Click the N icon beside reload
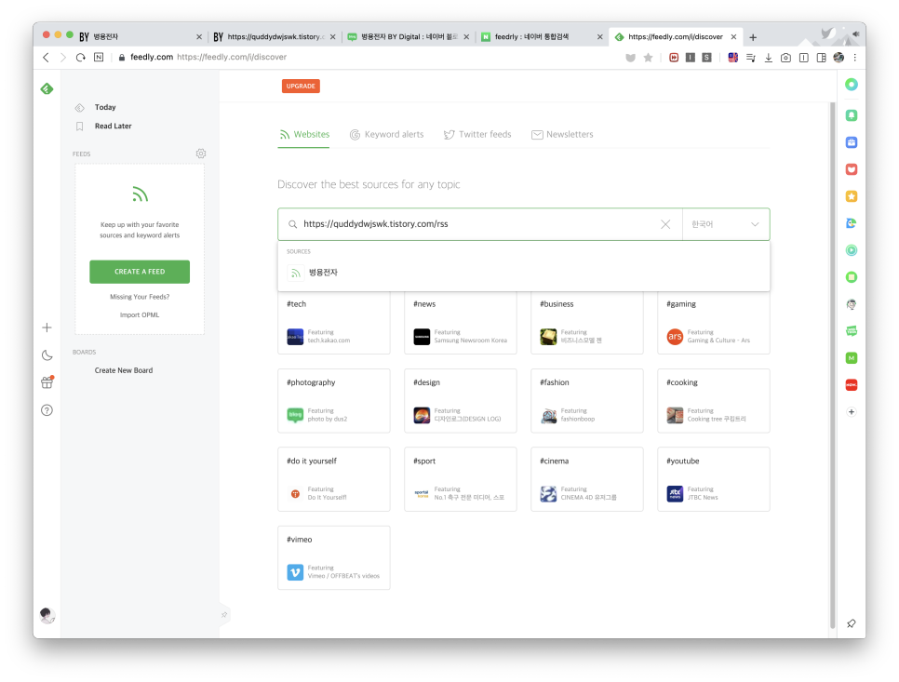Image resolution: width=899 pixels, height=682 pixels. [99, 58]
